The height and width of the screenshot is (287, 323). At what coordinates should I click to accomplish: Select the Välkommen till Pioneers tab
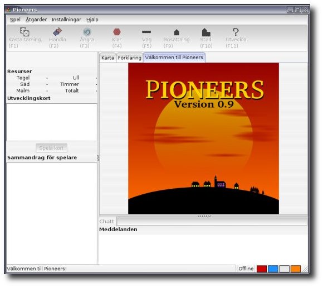pos(174,57)
